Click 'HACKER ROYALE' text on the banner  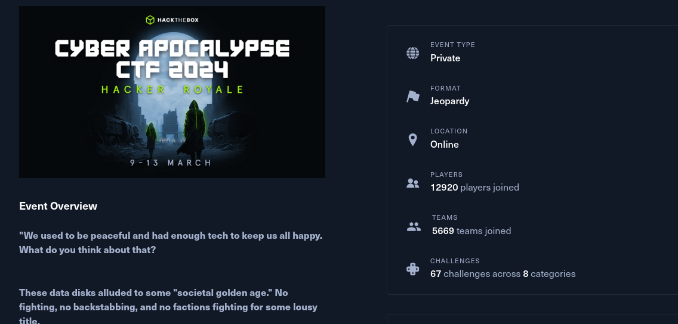click(x=172, y=90)
